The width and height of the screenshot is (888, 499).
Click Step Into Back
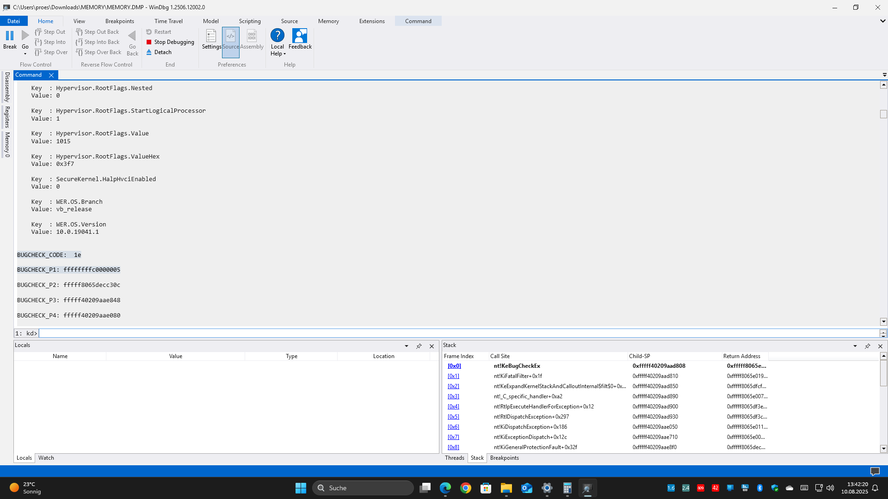click(x=98, y=42)
